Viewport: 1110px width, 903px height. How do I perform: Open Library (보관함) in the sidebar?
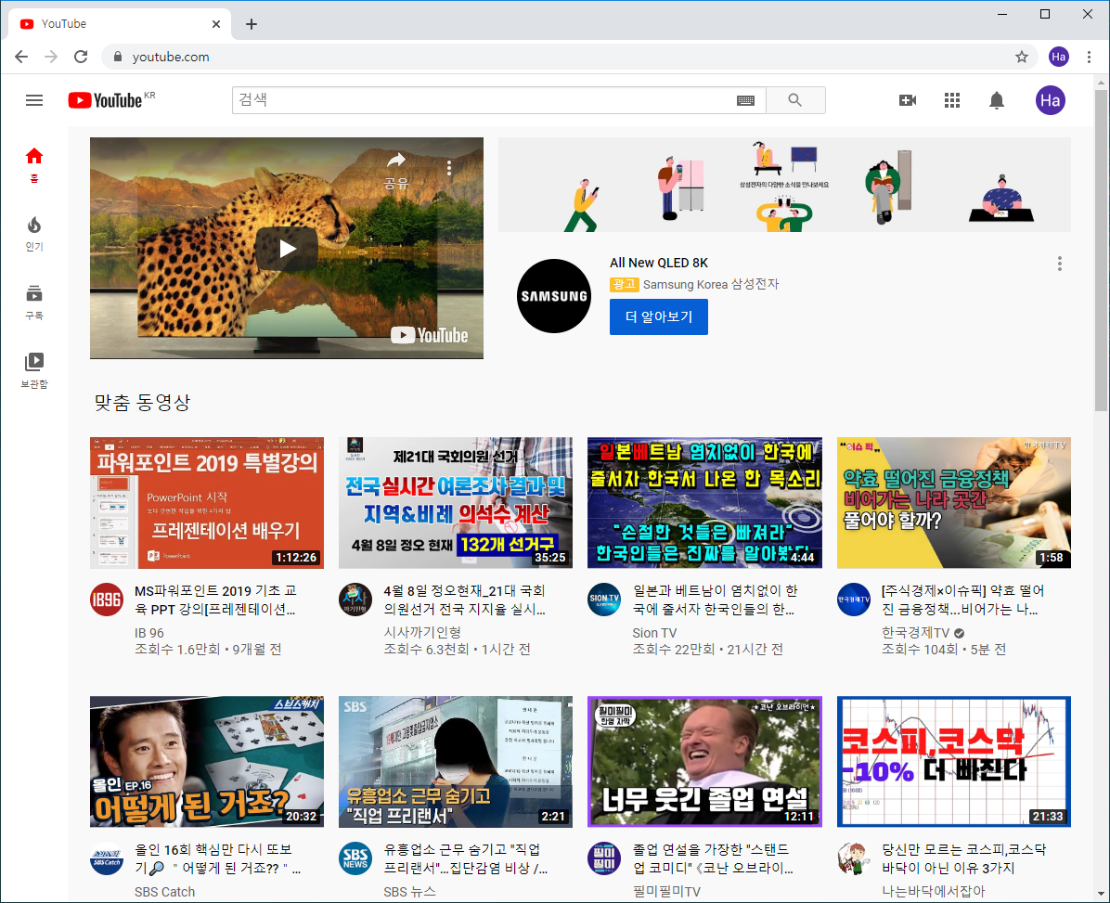(x=34, y=371)
